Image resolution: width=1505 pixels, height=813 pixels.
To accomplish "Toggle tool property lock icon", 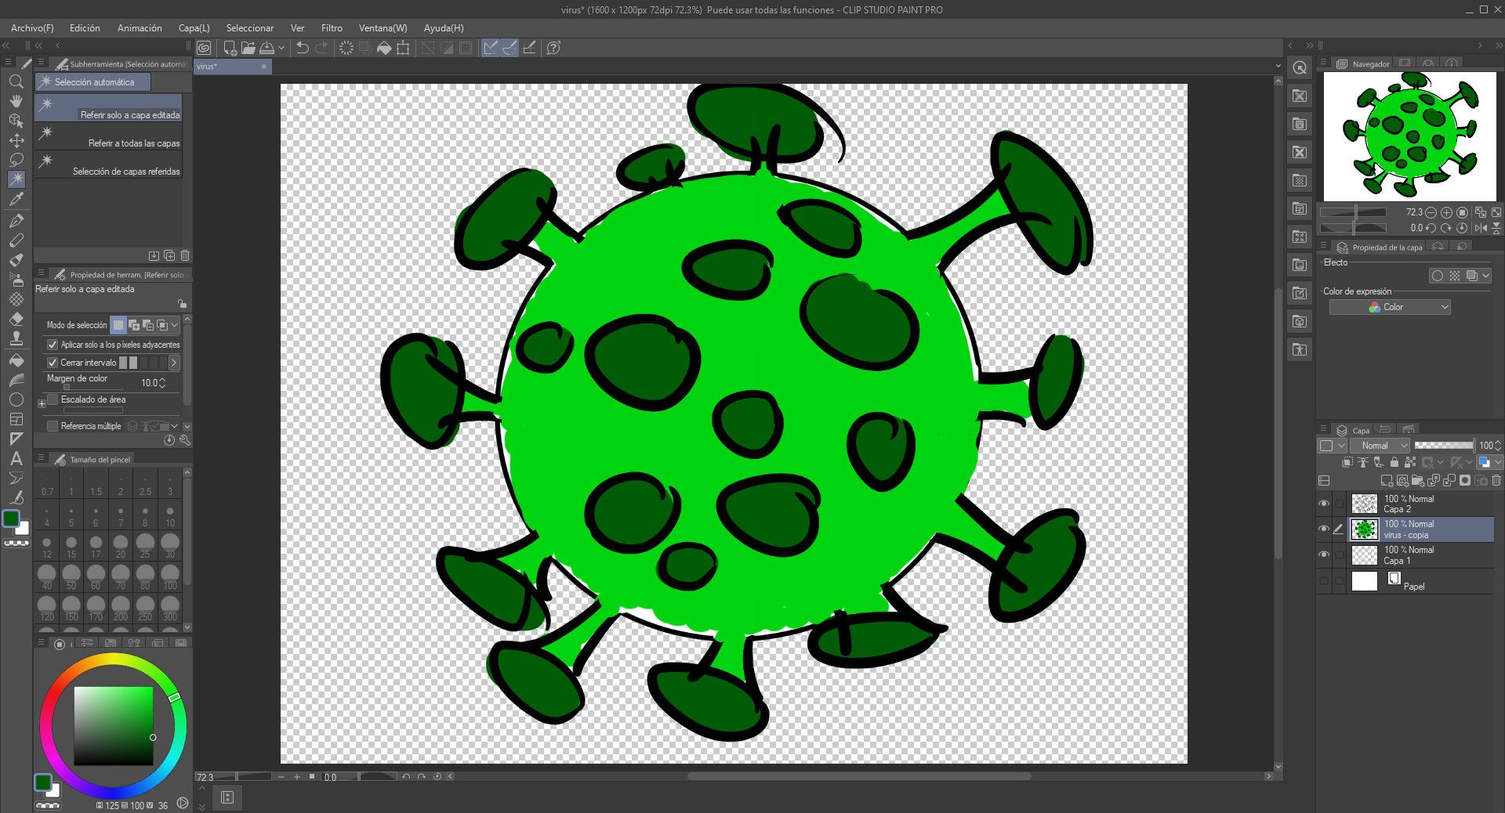I will point(182,304).
